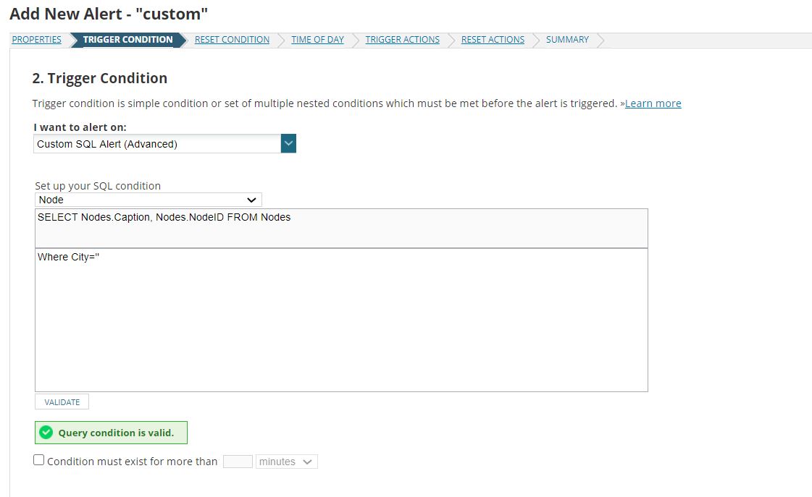Image resolution: width=812 pixels, height=497 pixels.
Task: Follow the Learn more link
Action: click(x=653, y=103)
